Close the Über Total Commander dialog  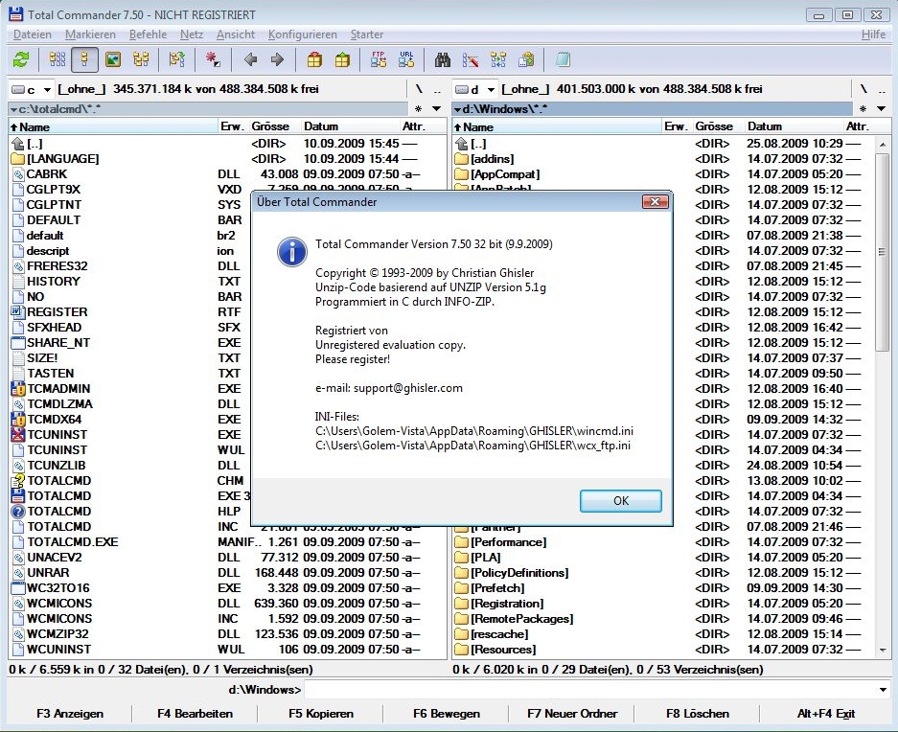click(x=656, y=201)
